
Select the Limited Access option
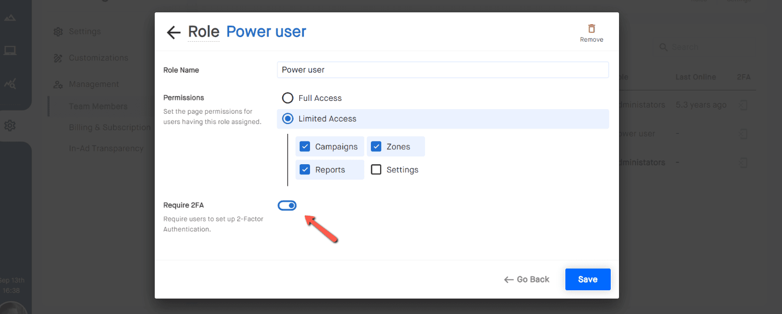click(x=287, y=119)
